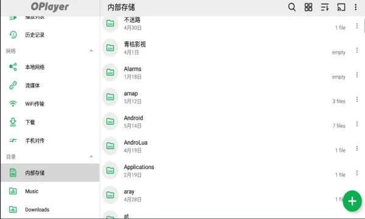This screenshot has width=365, height=219.
Task: Open 本地网络 in the sidebar
Action: 50,67
